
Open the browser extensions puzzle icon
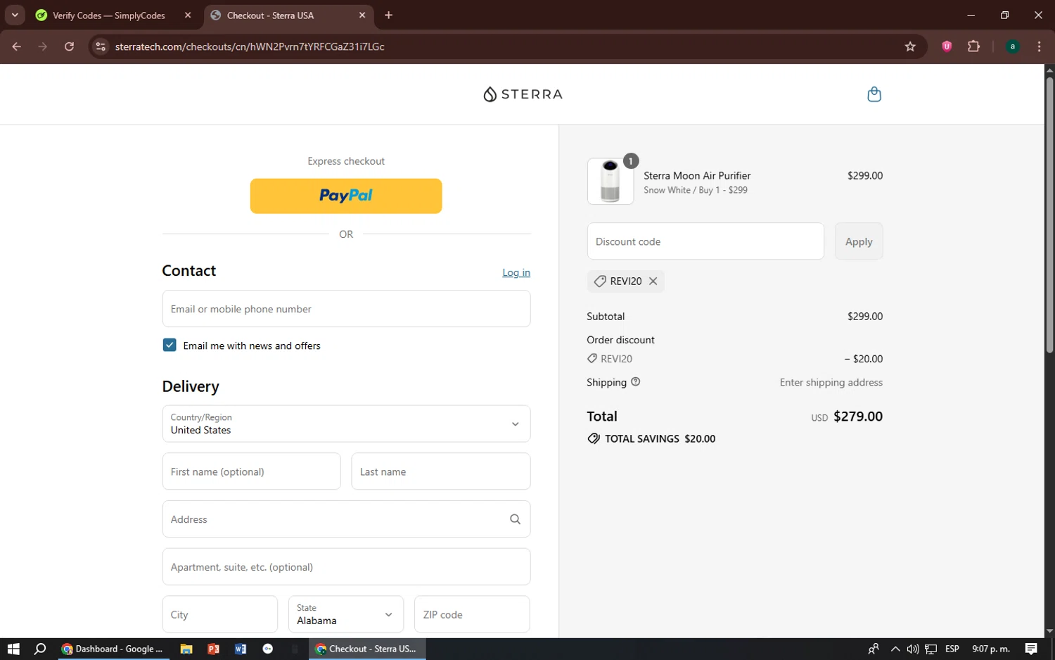pos(973,46)
